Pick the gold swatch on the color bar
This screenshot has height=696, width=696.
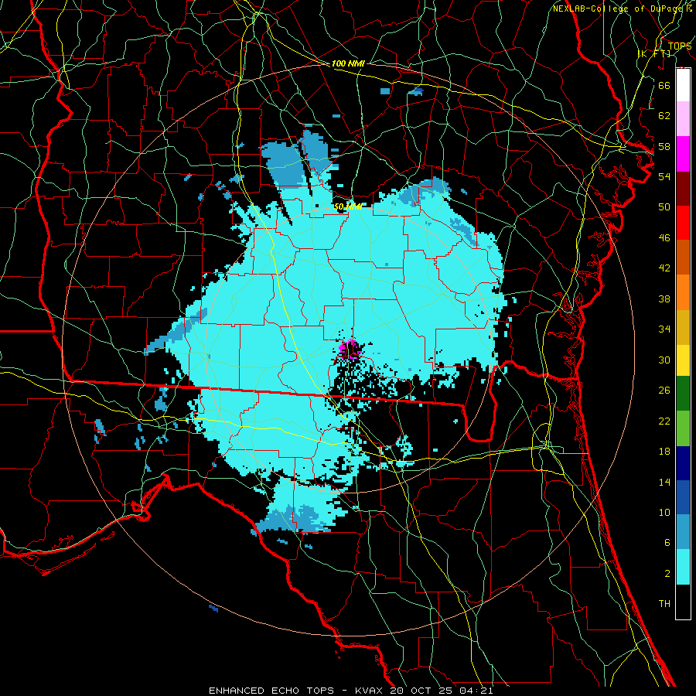pyautogui.click(x=683, y=326)
